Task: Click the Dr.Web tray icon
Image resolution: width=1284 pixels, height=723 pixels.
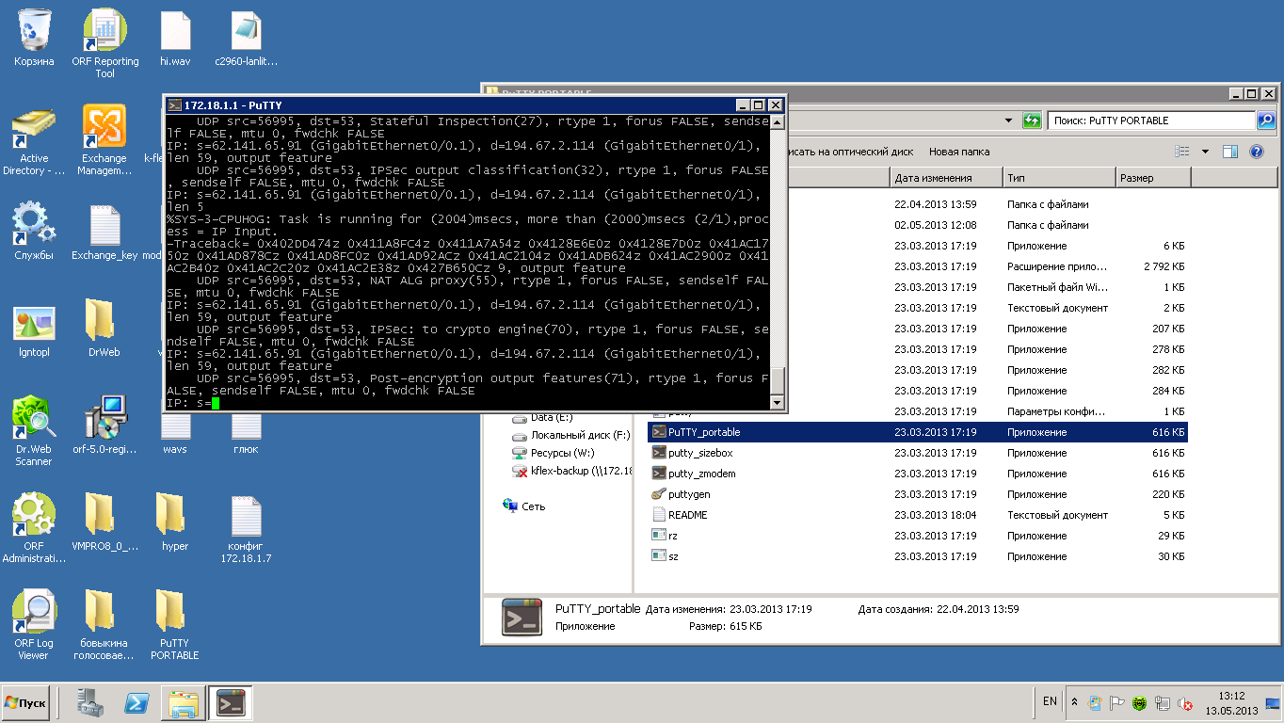Action: [1140, 703]
